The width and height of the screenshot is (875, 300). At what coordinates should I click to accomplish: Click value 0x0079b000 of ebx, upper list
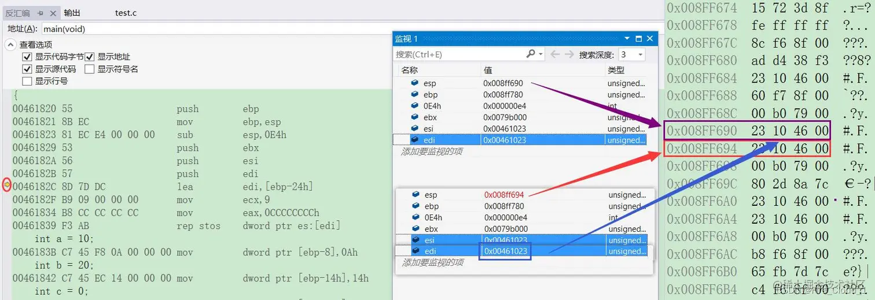pos(505,117)
